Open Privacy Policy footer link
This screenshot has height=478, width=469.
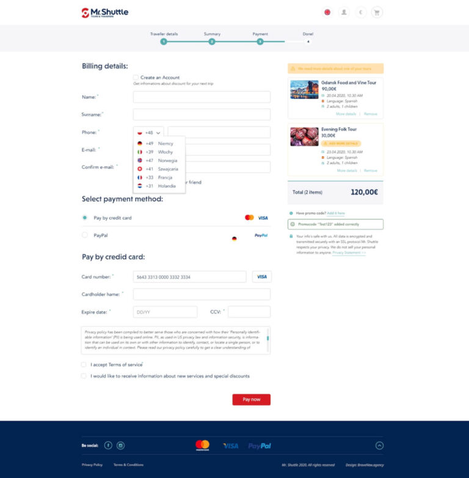click(x=92, y=465)
